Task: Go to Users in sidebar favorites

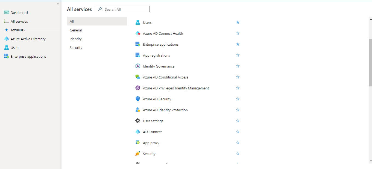Action: click(x=15, y=48)
